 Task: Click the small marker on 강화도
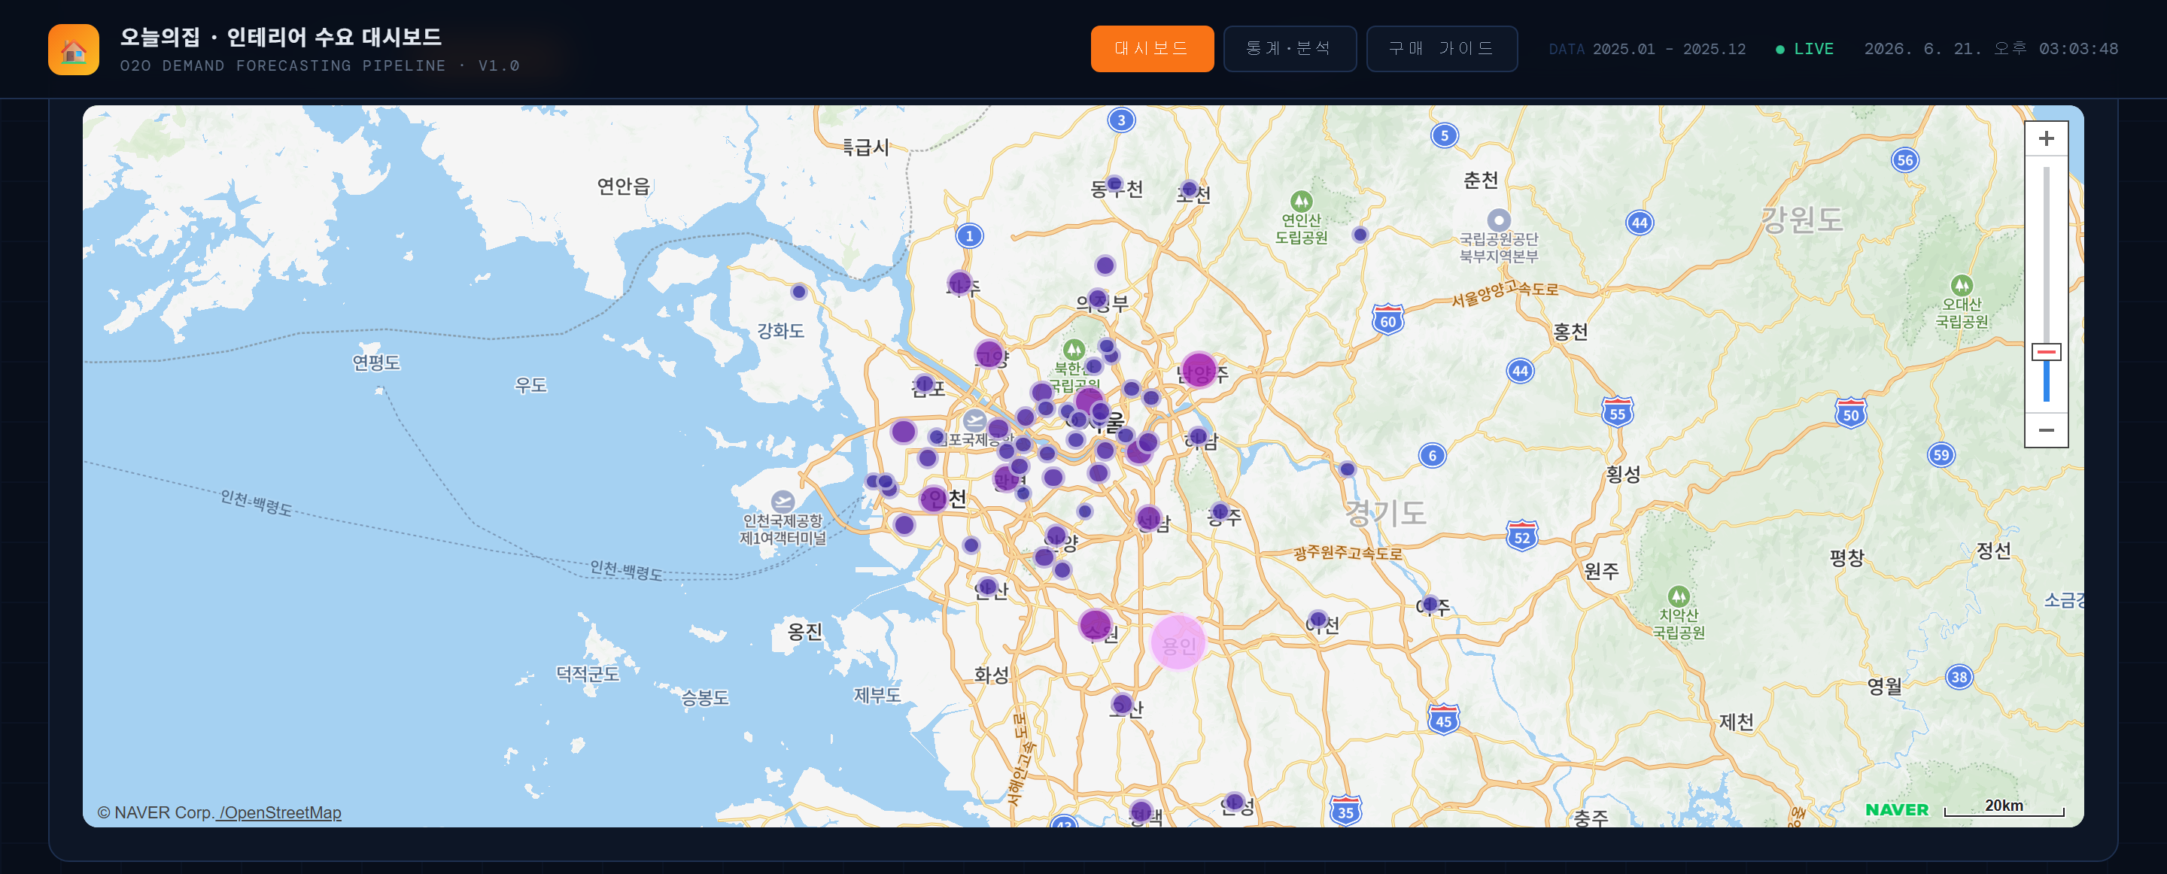[798, 292]
